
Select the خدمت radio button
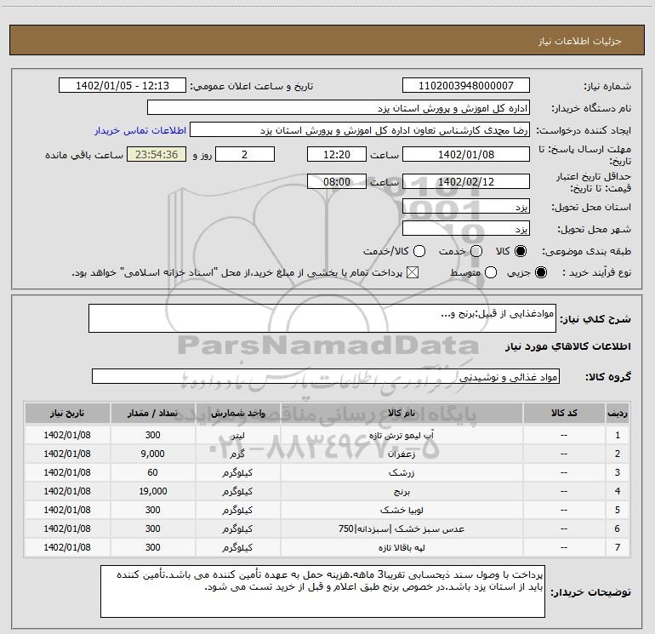[x=476, y=251]
